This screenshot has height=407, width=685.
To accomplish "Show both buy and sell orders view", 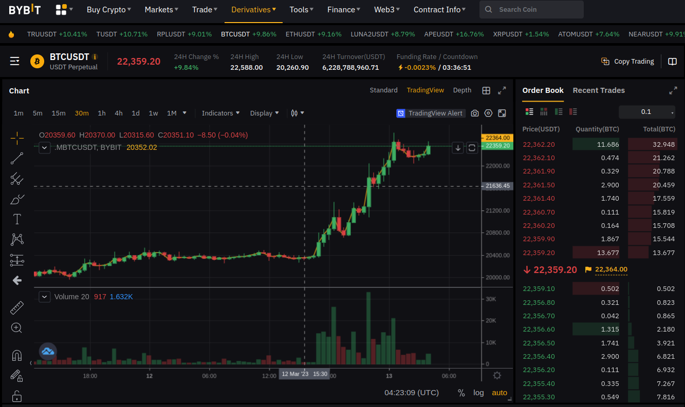I will click(x=529, y=111).
